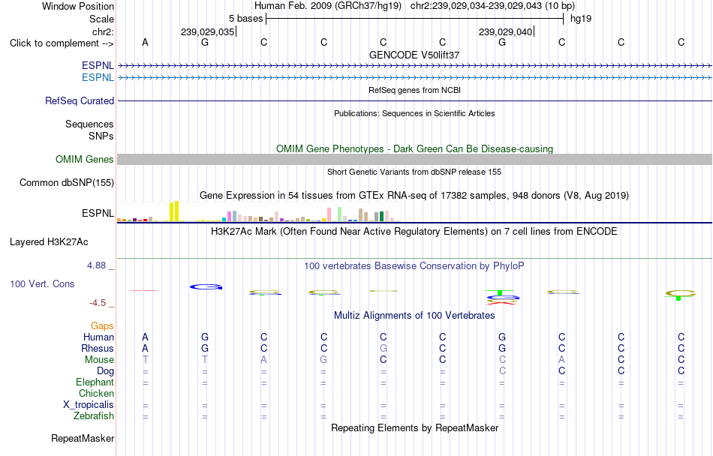Click the 4.88 PhyloP upper scale value
713x456 pixels.
point(96,265)
